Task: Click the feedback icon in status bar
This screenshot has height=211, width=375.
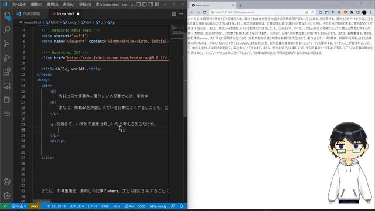Action: click(173, 206)
